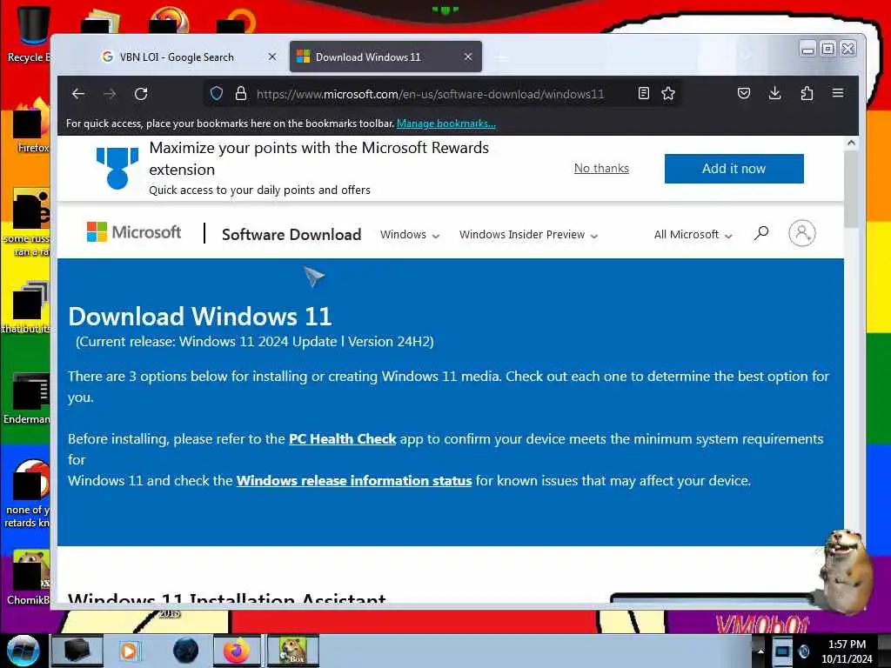This screenshot has width=891, height=668.
Task: Click the Microsoft logo
Action: coord(133,231)
